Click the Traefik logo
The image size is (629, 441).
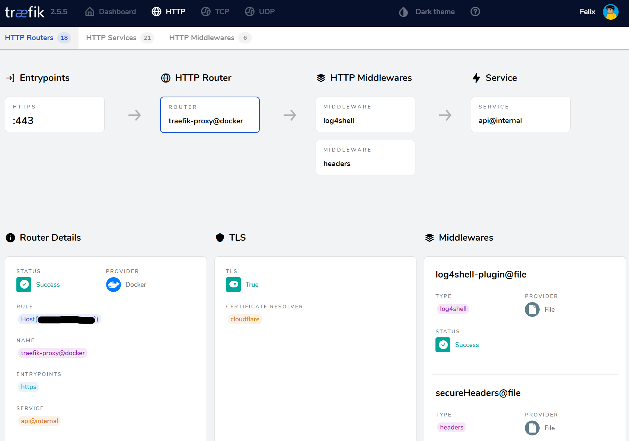25,12
